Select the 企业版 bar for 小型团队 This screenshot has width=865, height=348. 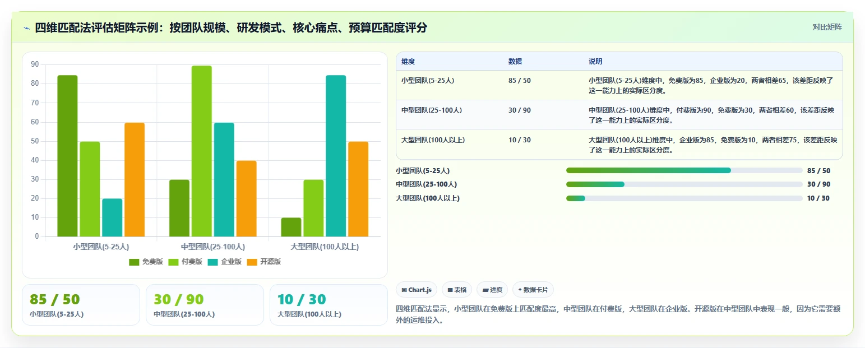click(112, 217)
